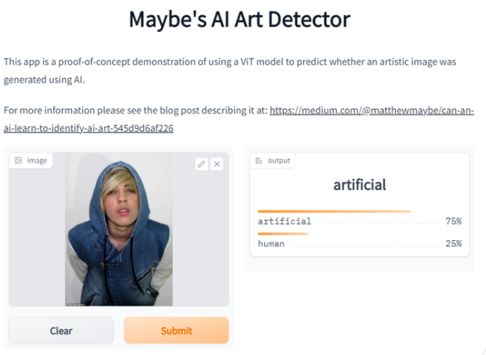Click the artificial confidence bar
Viewport: 486px width, 355px height.
click(x=334, y=211)
